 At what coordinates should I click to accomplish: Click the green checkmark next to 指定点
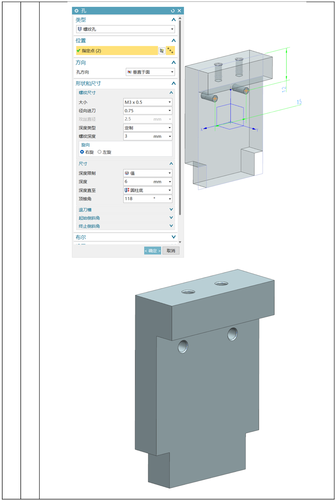(78, 51)
